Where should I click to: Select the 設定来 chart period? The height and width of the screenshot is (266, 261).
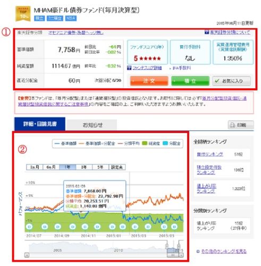(117, 167)
